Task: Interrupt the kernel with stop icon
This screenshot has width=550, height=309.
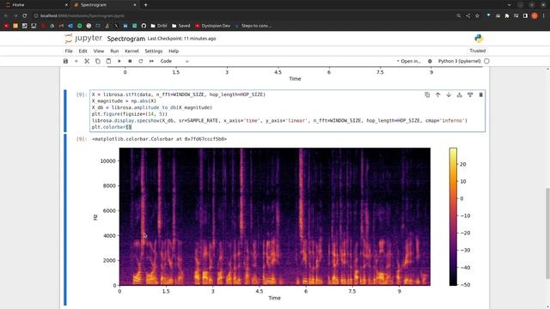Action: coord(130,61)
